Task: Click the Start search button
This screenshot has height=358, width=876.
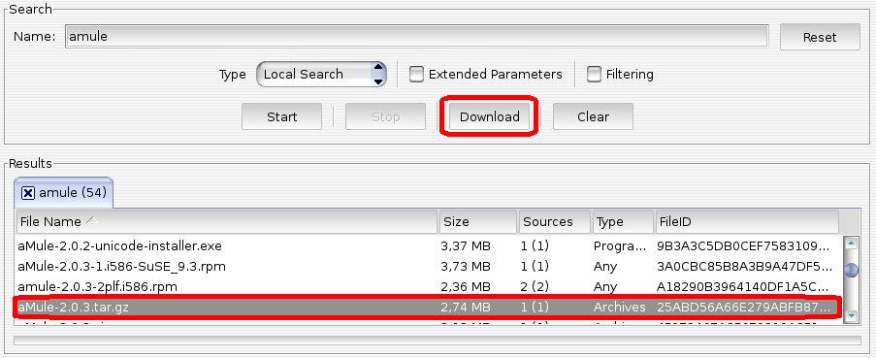Action: pyautogui.click(x=281, y=116)
